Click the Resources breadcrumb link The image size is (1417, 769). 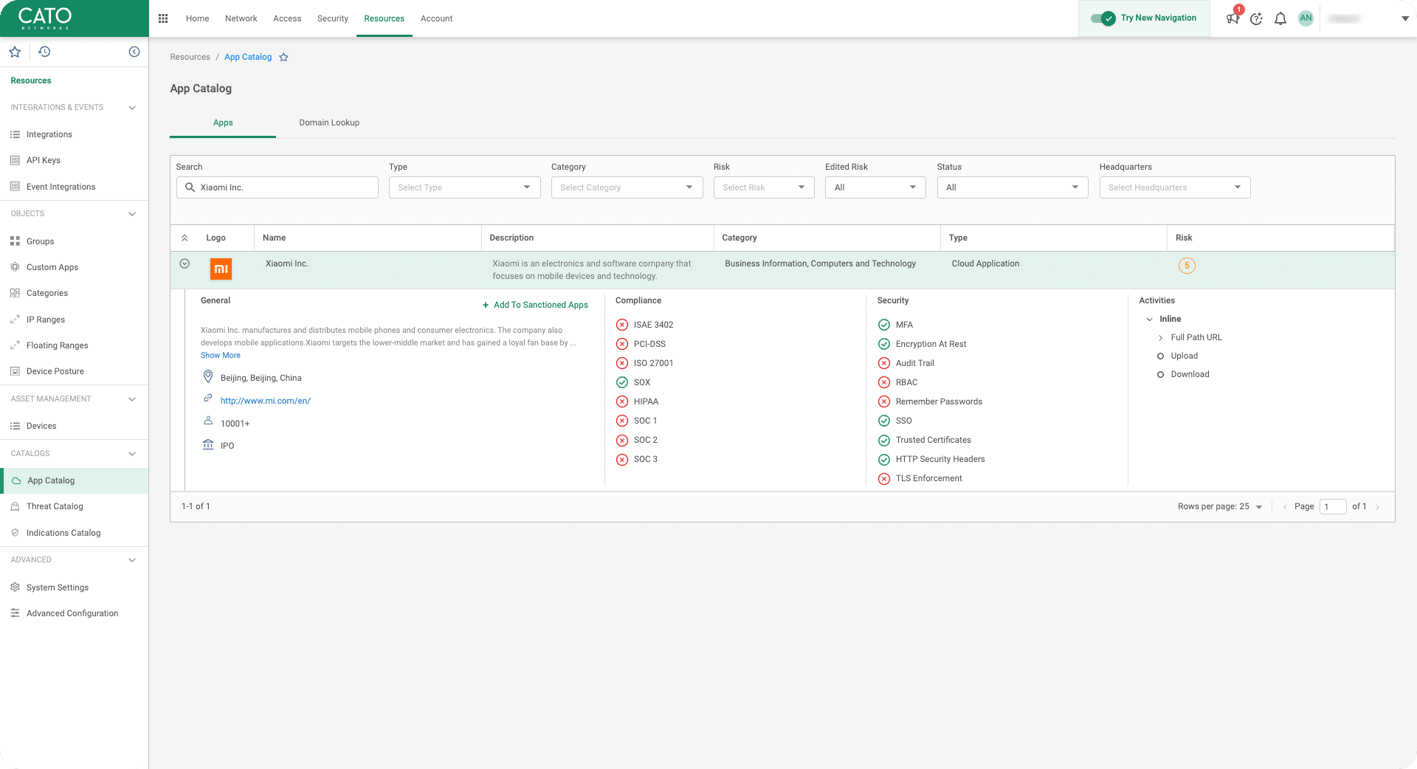[190, 58]
